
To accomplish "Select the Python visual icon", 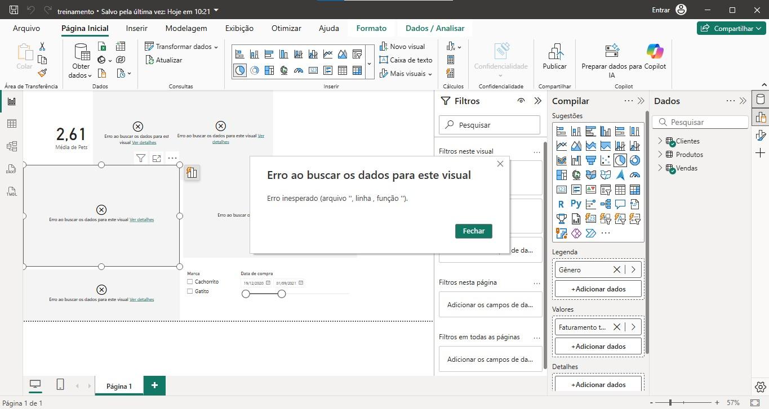I will [576, 204].
